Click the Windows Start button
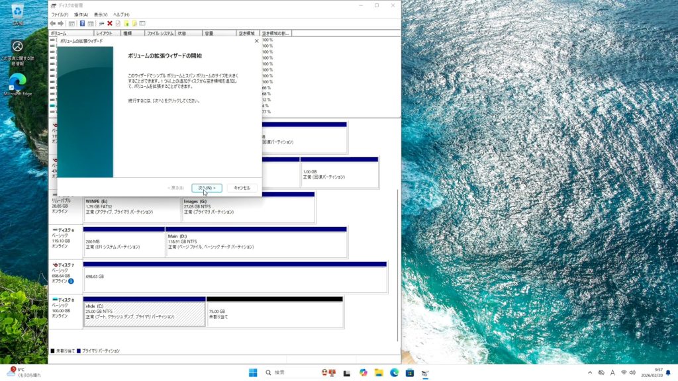This screenshot has height=381, width=678. (253, 372)
